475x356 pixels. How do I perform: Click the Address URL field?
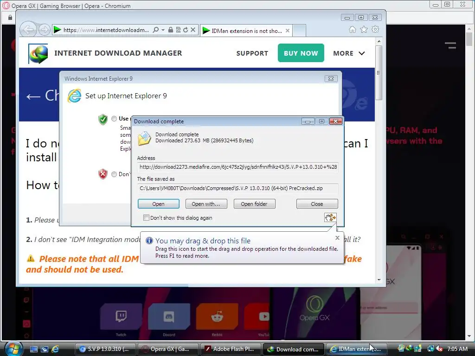click(x=238, y=167)
